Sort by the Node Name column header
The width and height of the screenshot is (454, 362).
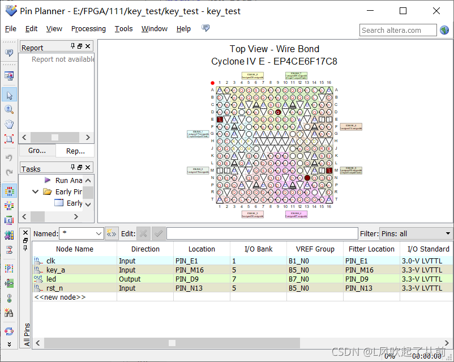click(75, 249)
